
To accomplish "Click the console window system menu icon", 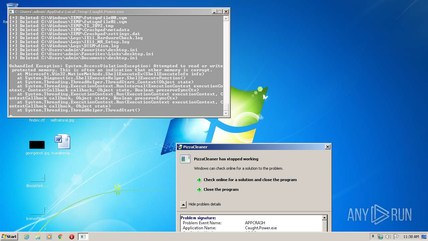I will 12,12.
